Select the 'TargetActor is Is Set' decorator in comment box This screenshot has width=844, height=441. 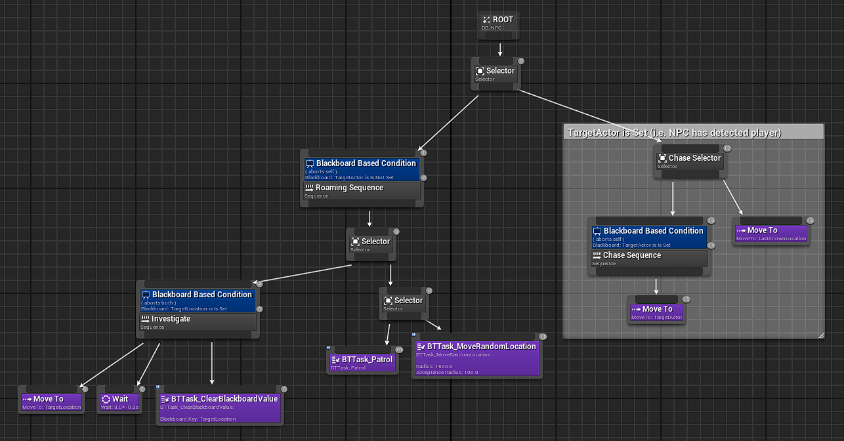649,237
